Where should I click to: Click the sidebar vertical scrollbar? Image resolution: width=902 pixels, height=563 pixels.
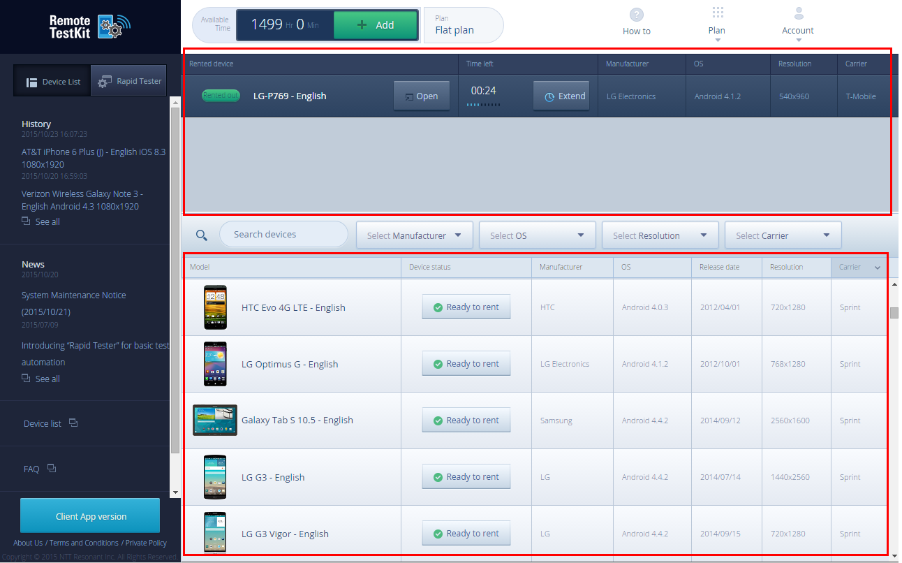175,279
